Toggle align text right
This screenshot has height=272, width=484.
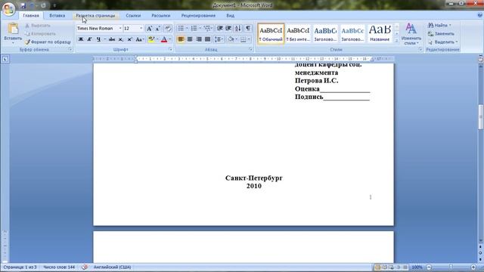click(x=199, y=39)
